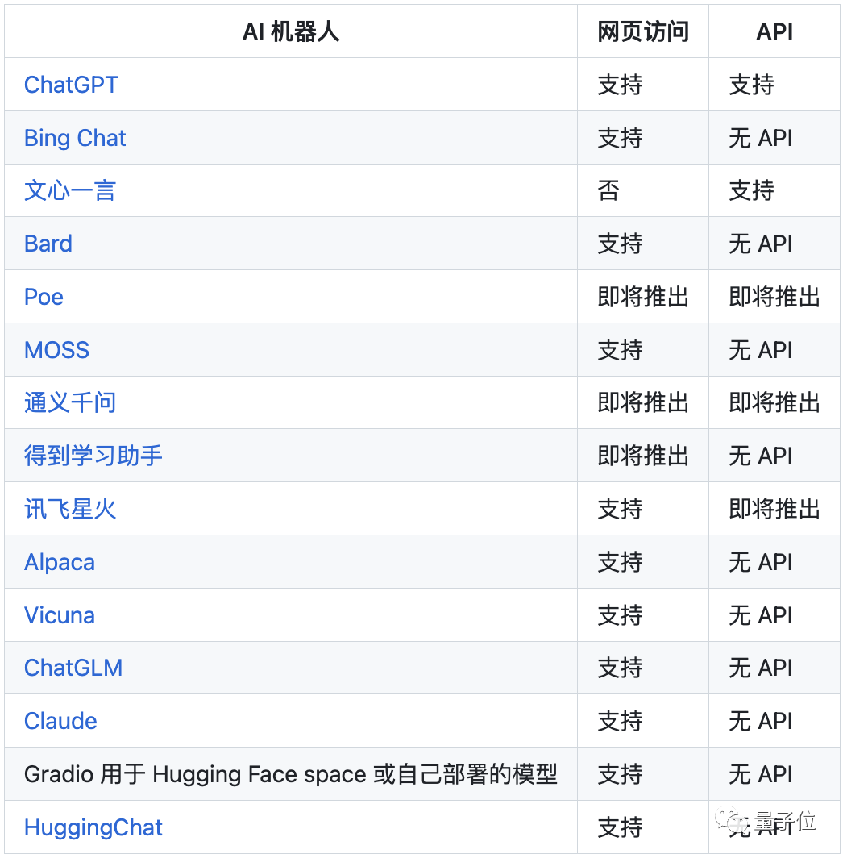The width and height of the screenshot is (843, 858).
Task: Open the Claude link
Action: point(60,721)
